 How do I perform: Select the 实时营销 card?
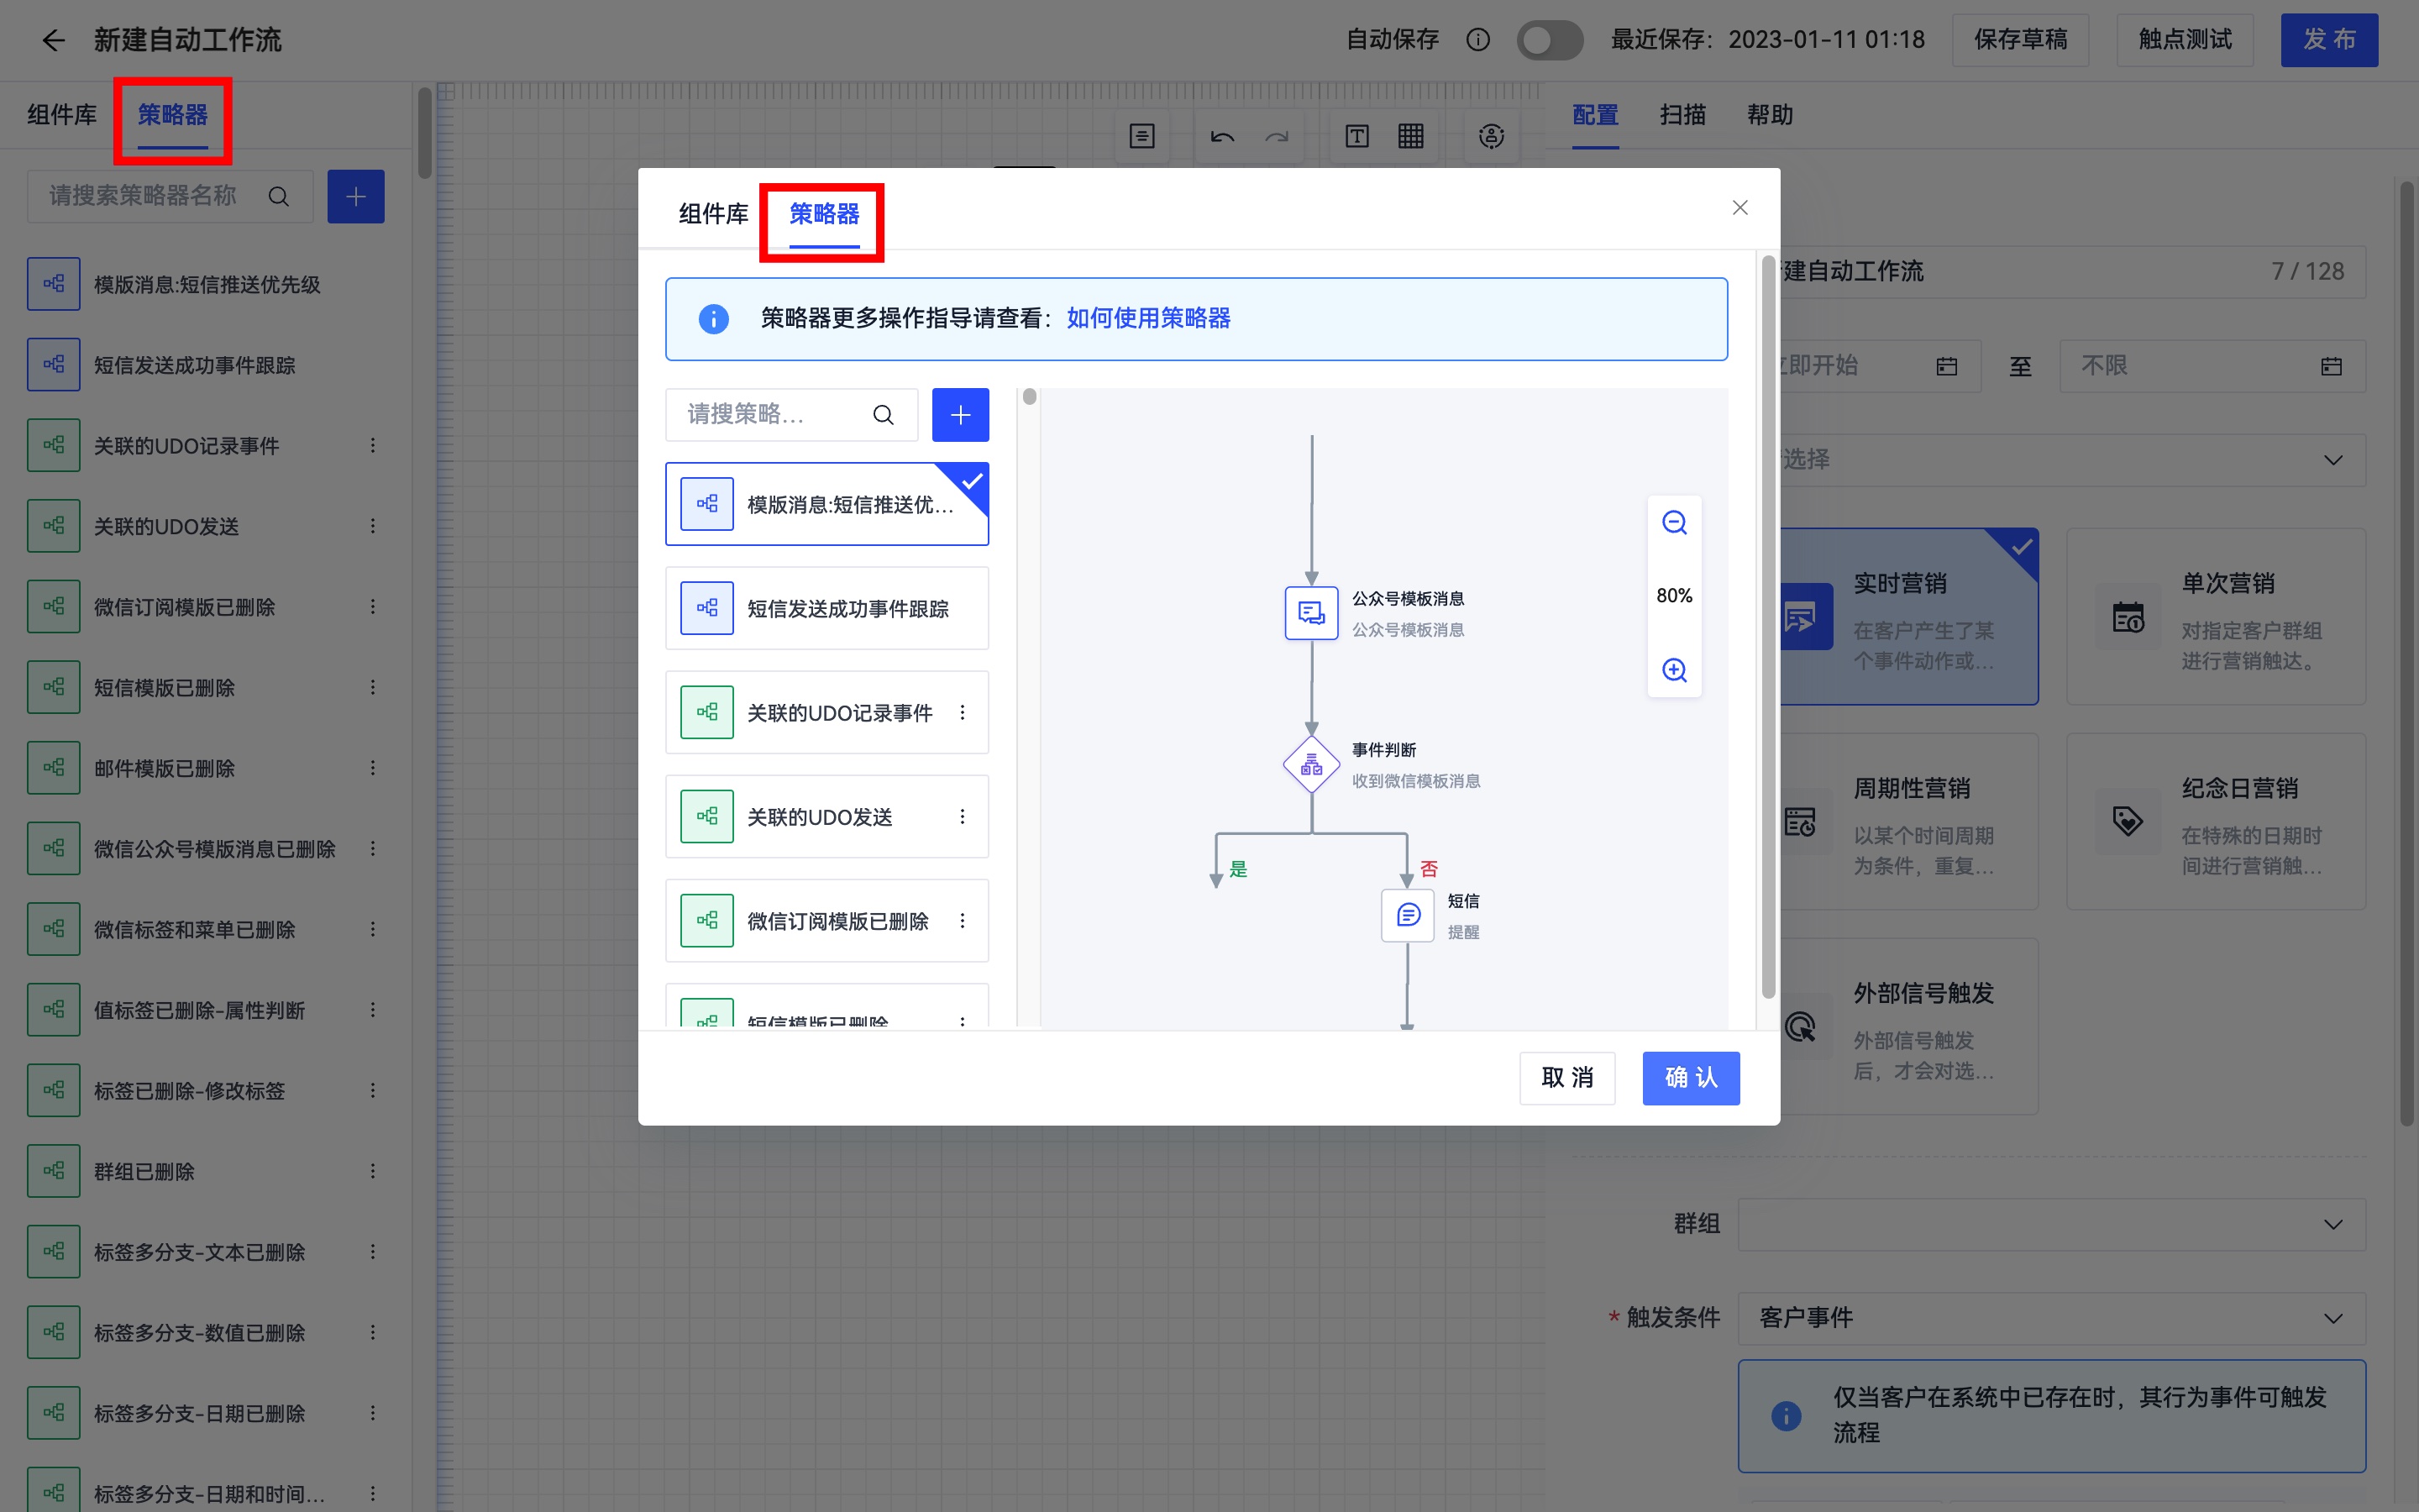(1909, 617)
